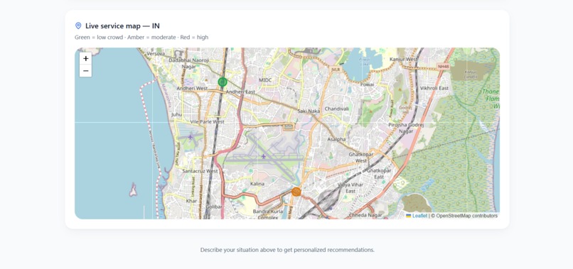Click the 'Santacruz West' map label
This screenshot has width=573, height=269.
200,171
